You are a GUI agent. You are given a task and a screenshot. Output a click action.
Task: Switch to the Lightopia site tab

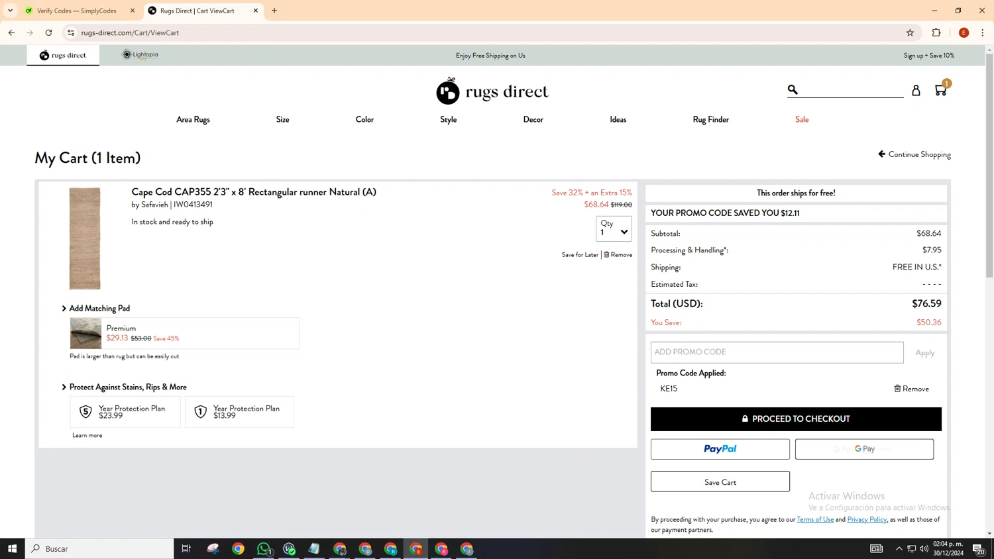[x=140, y=55]
